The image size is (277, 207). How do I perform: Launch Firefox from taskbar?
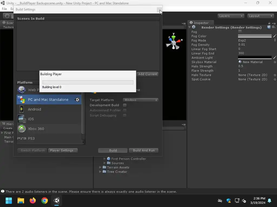(33, 201)
